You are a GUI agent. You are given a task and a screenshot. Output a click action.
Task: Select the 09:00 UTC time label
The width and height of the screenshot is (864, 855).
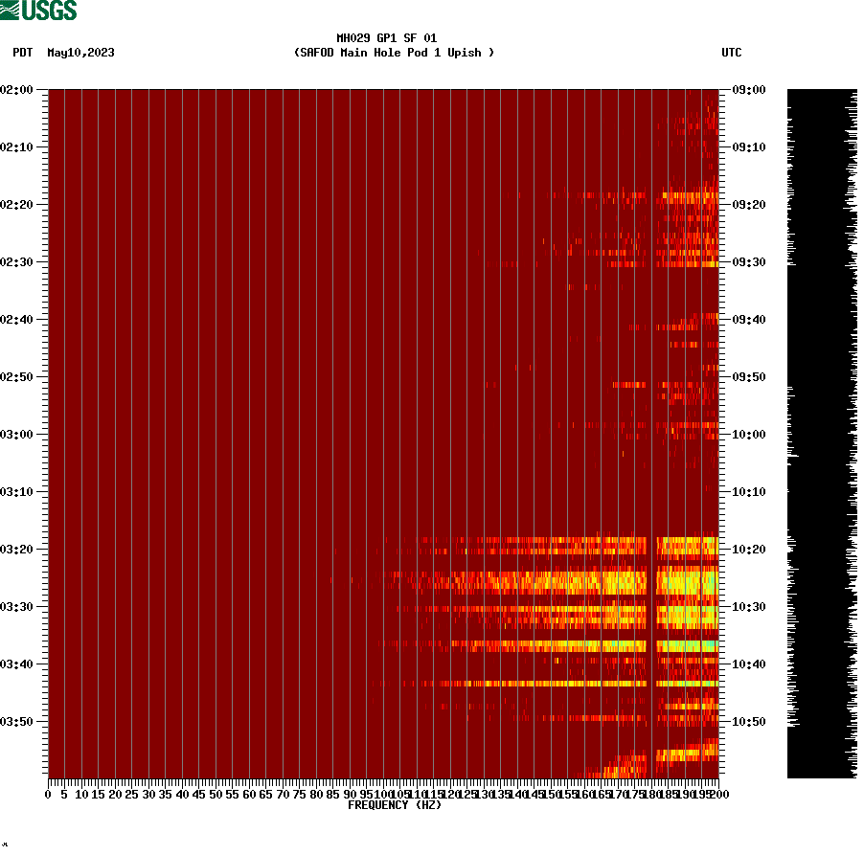pyautogui.click(x=748, y=91)
